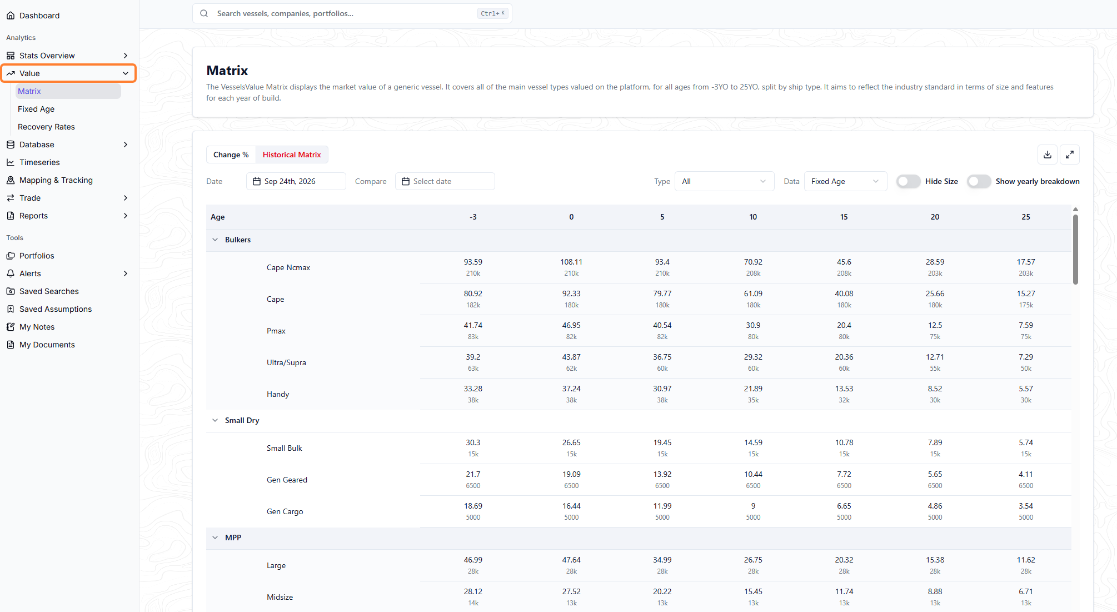Open the Compare Select date picker
Viewport: 1117px width, 612px height.
(x=445, y=181)
